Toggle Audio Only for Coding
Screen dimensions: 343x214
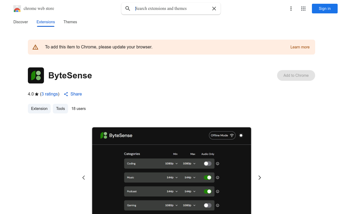pyautogui.click(x=208, y=163)
